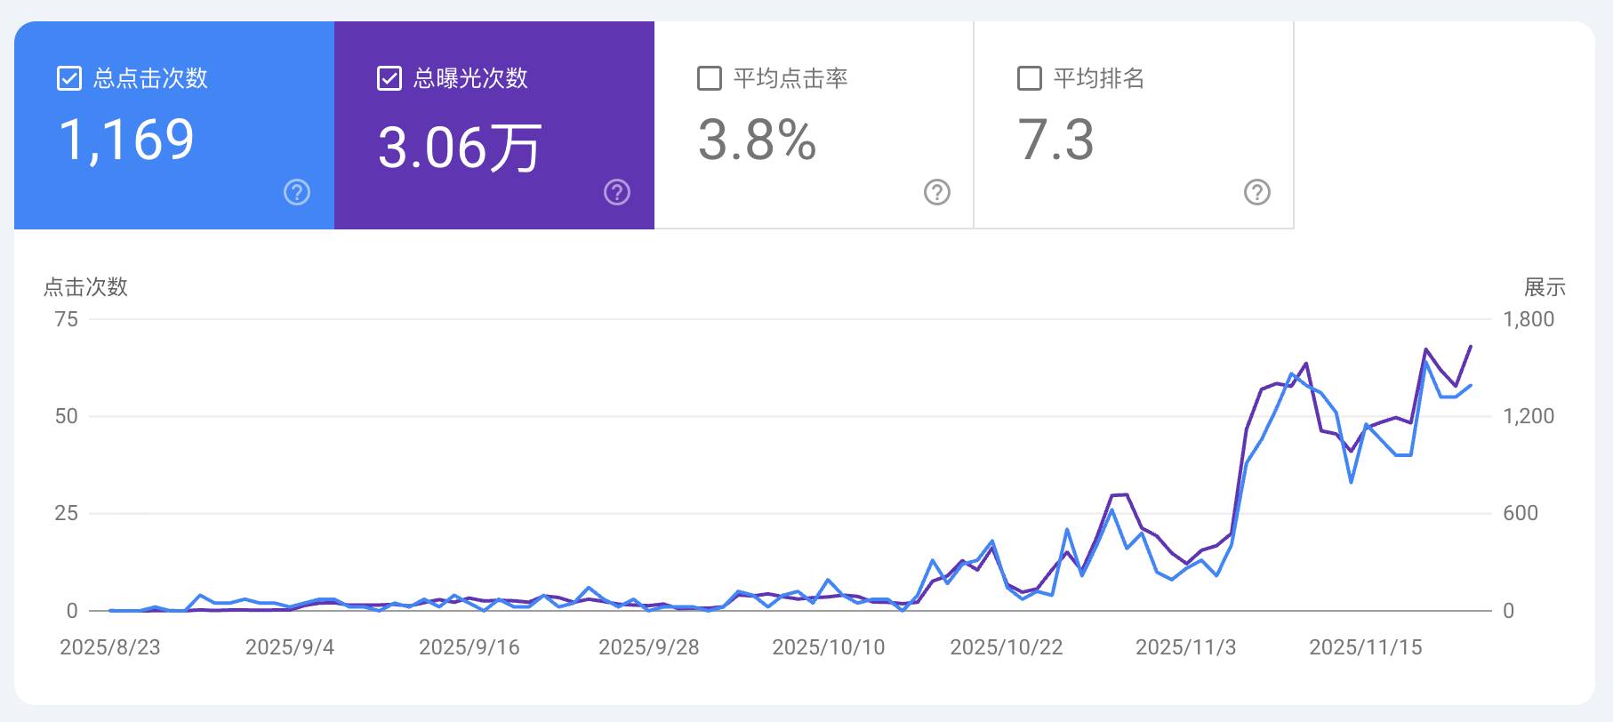Screen dimensions: 1613x722
Task: Open help icon on 总曝光次数 card
Action: tap(617, 192)
